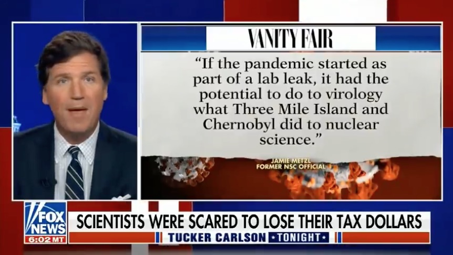Click the Former NSC Official caption

pyautogui.click(x=291, y=166)
